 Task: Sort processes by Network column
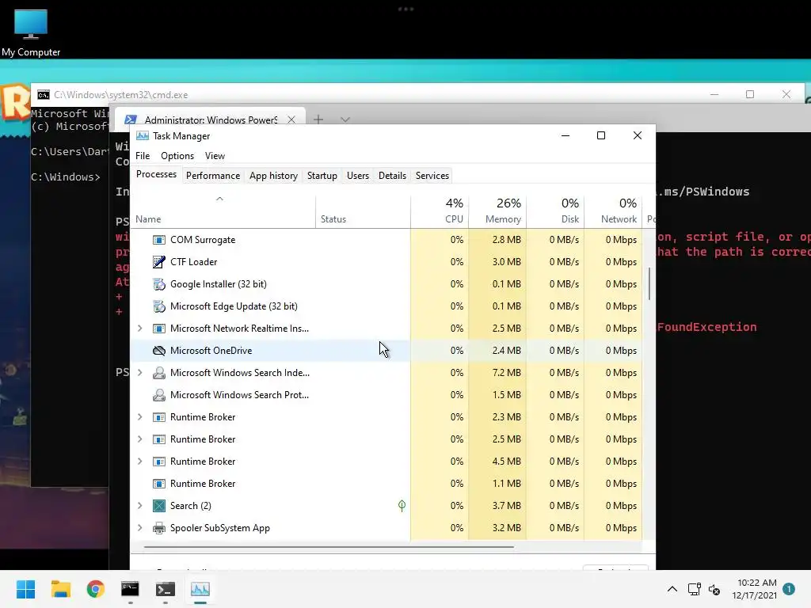pyautogui.click(x=614, y=212)
